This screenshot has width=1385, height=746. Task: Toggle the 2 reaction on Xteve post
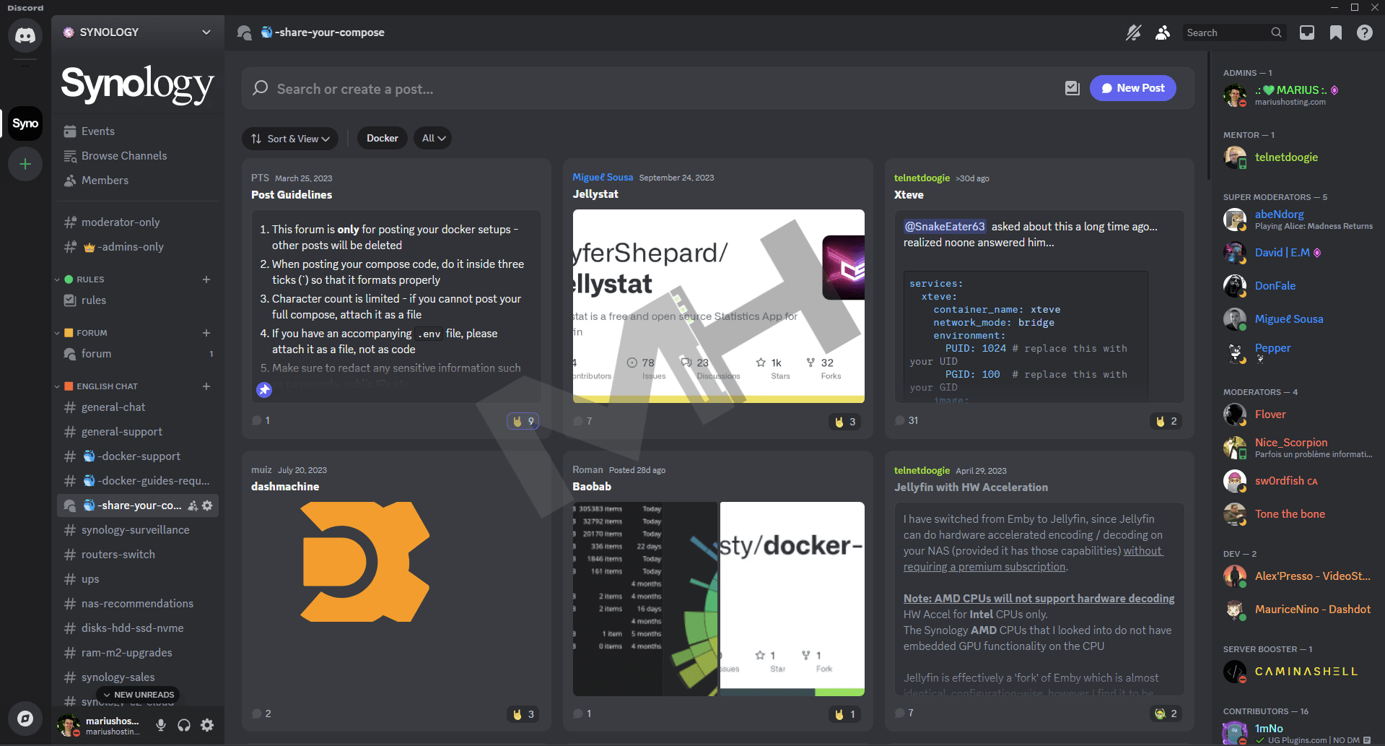tap(1166, 421)
